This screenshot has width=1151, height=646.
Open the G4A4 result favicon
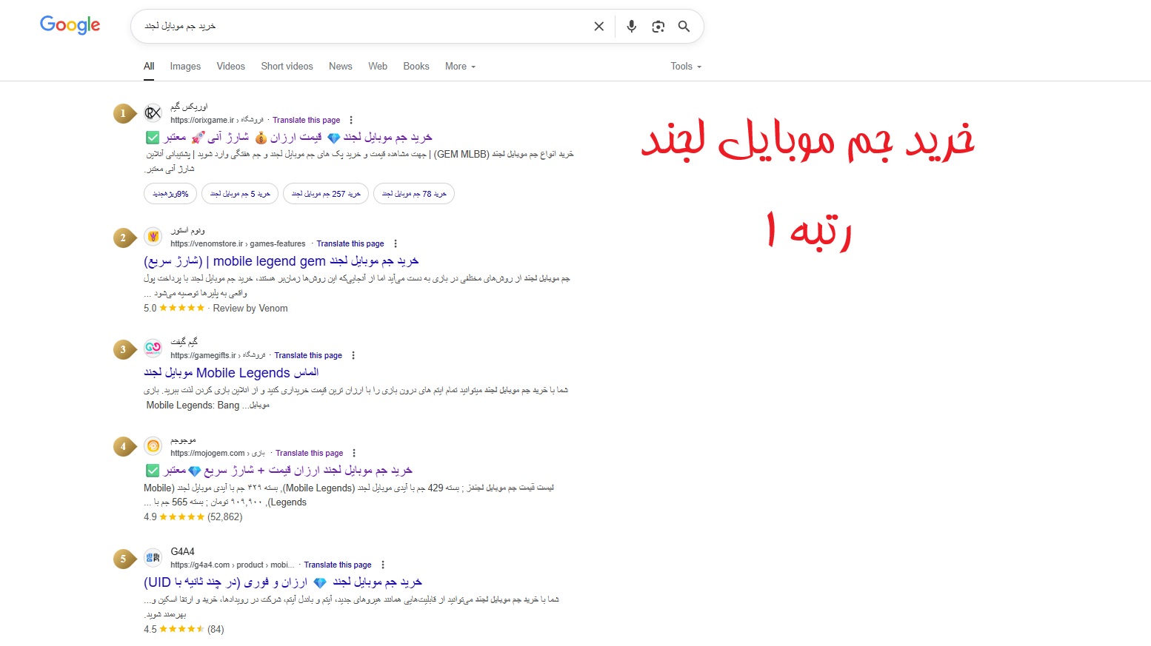click(x=153, y=557)
